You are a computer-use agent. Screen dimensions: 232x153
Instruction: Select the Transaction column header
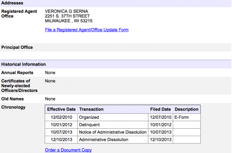click(91, 109)
